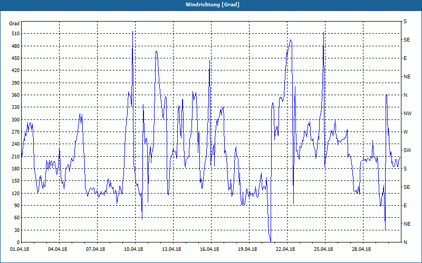Click the NE compass label beside 30

coord(407,224)
